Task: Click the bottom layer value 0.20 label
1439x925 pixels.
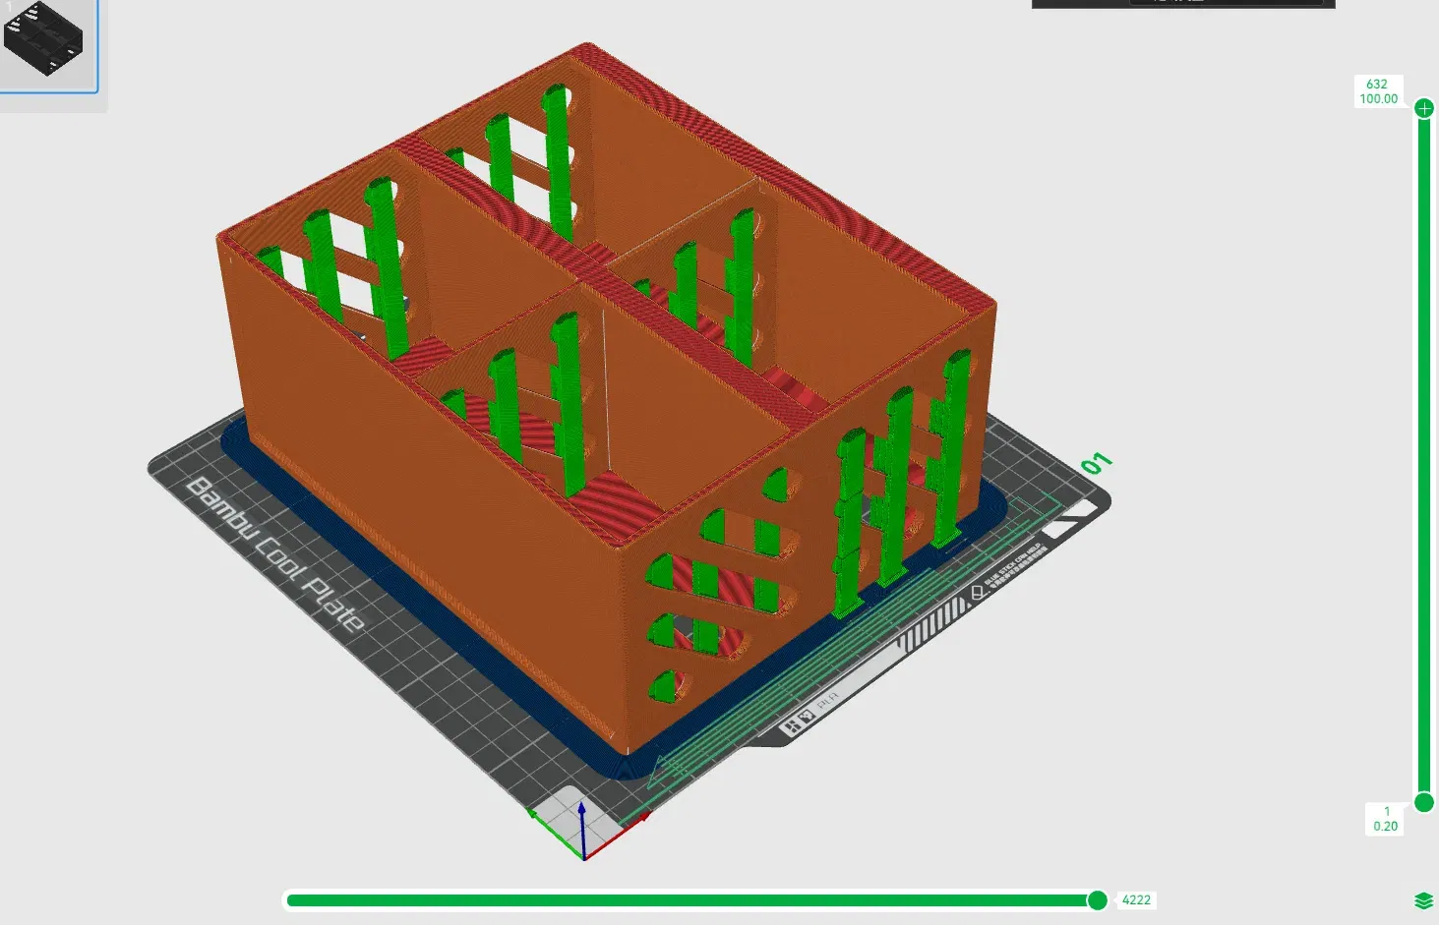Action: click(x=1385, y=826)
